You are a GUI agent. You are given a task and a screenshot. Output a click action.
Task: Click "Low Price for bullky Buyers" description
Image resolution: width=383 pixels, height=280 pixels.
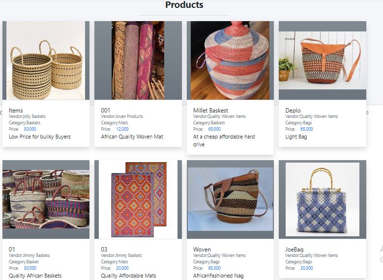point(40,137)
